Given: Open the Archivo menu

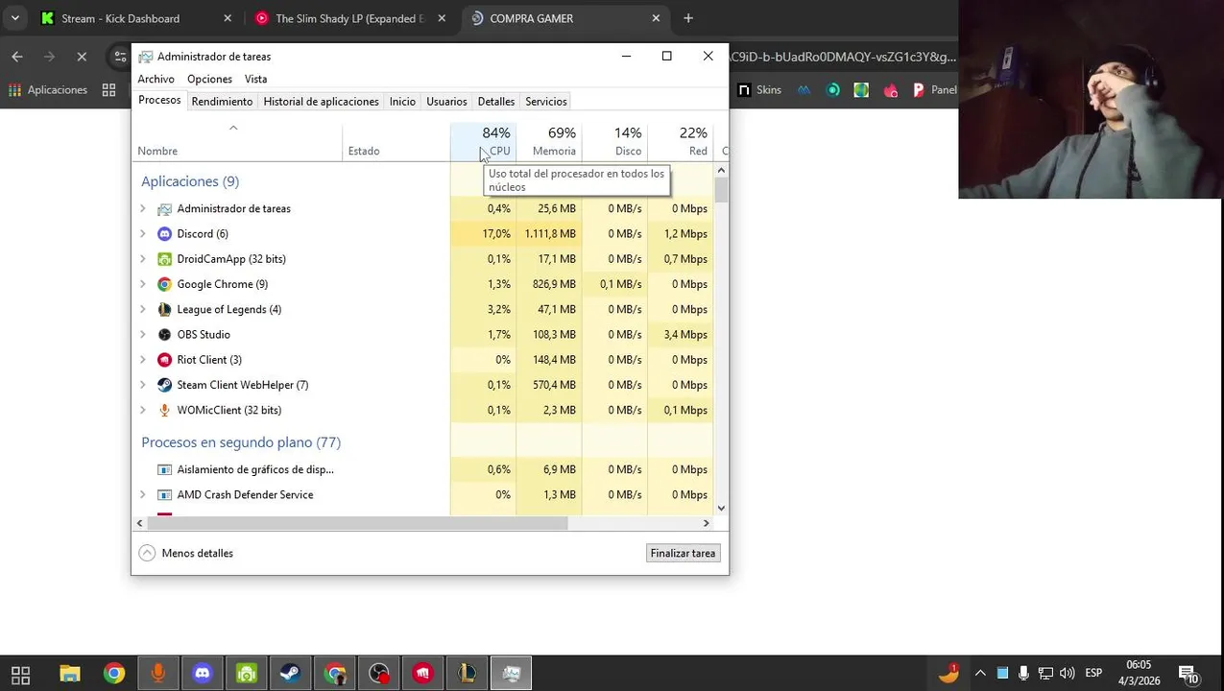Looking at the screenshot, I should pos(156,80).
